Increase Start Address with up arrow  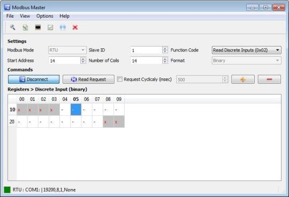[83, 59]
